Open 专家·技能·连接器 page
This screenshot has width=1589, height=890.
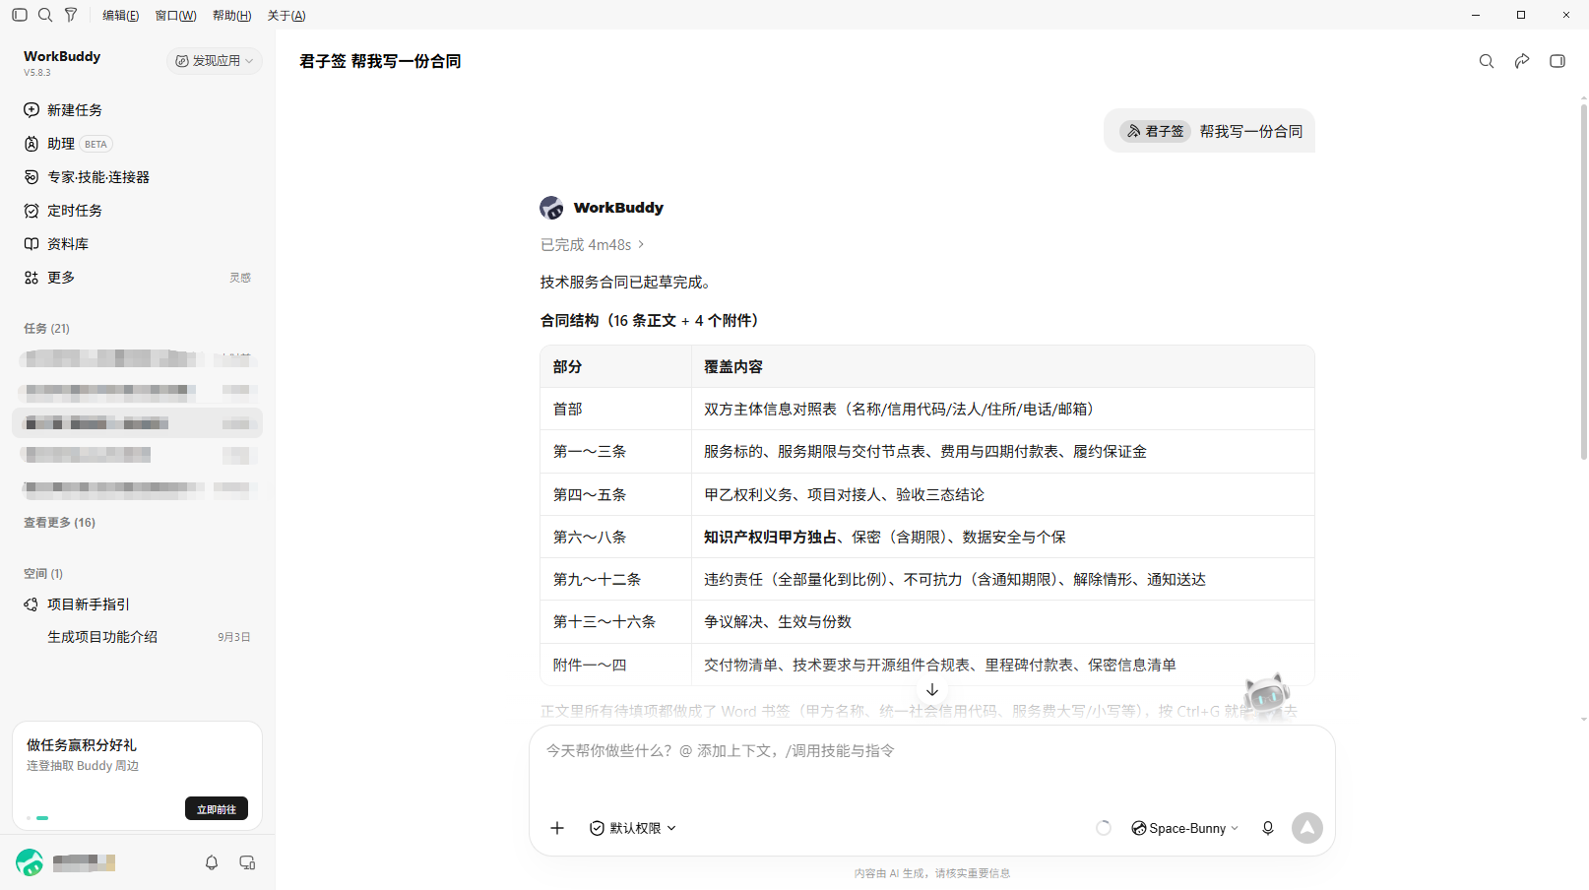(x=87, y=177)
